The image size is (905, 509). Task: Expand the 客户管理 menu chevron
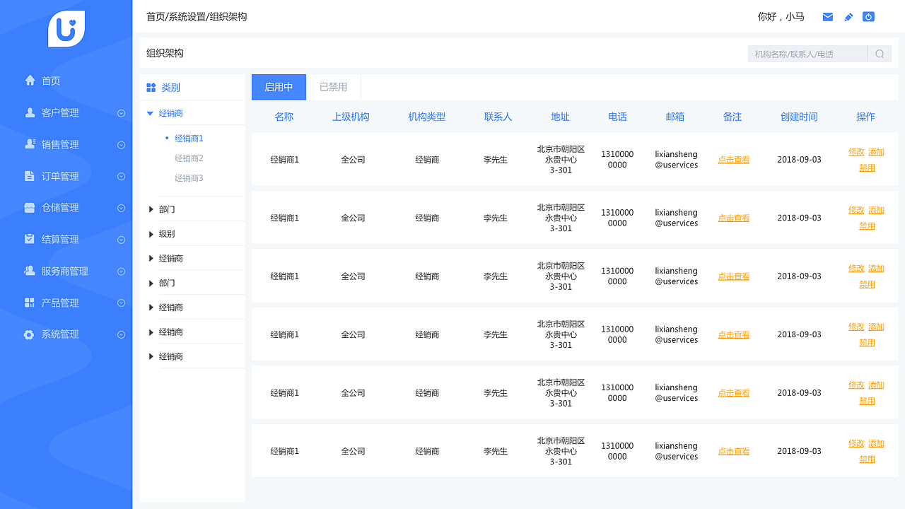tap(121, 113)
